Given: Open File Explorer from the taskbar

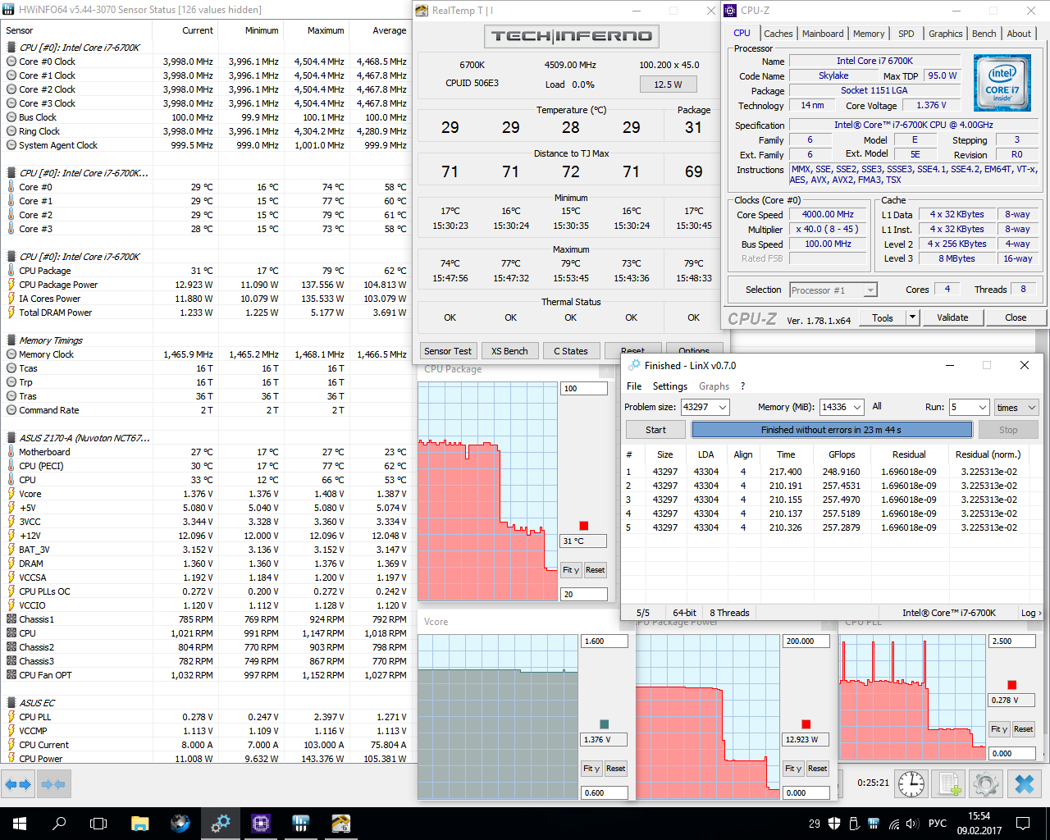Looking at the screenshot, I should (139, 824).
